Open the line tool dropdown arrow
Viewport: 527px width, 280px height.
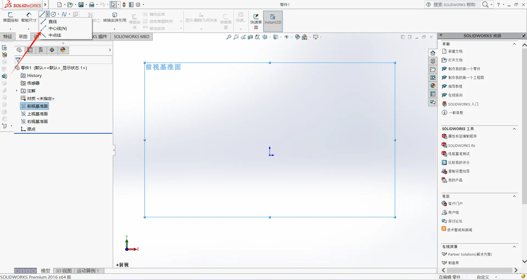pos(48,14)
